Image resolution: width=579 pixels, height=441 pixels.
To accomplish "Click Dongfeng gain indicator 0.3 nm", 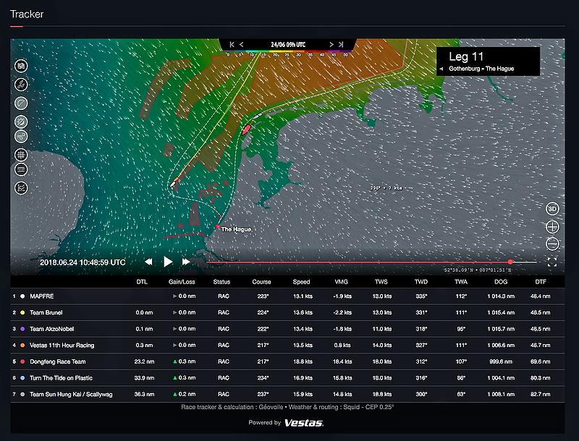I will coord(185,361).
